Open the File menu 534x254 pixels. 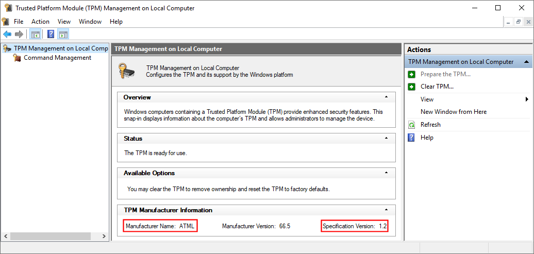[19, 22]
